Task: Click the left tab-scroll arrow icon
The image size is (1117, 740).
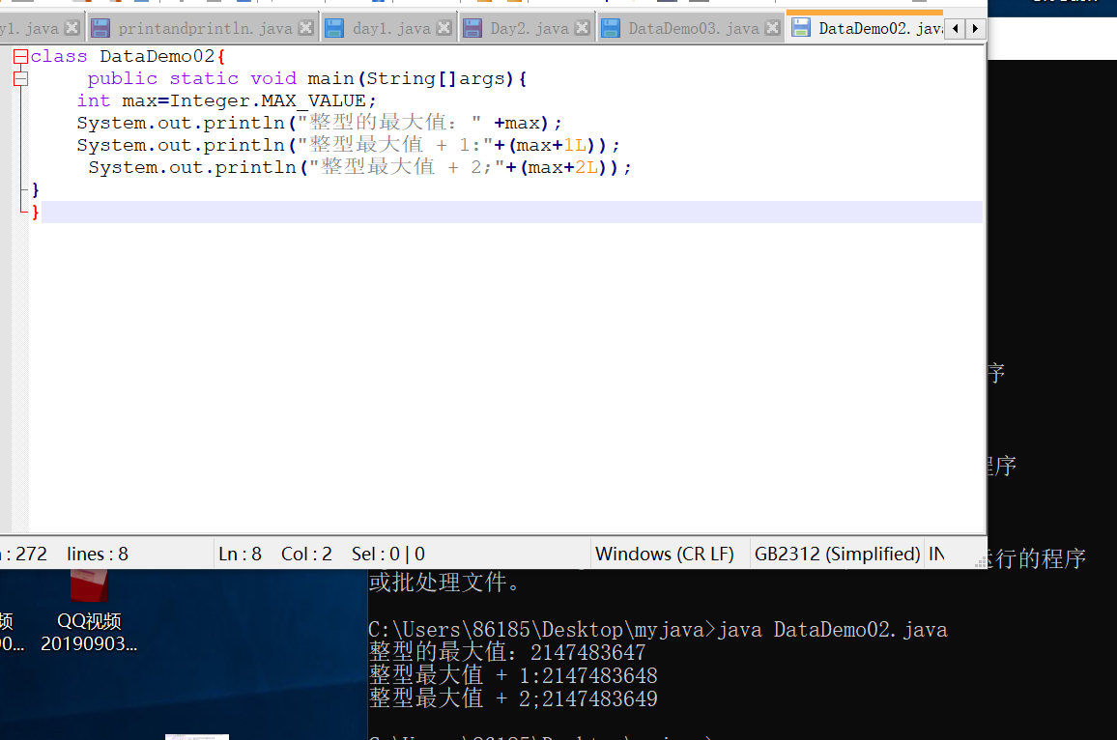Action: click(955, 29)
